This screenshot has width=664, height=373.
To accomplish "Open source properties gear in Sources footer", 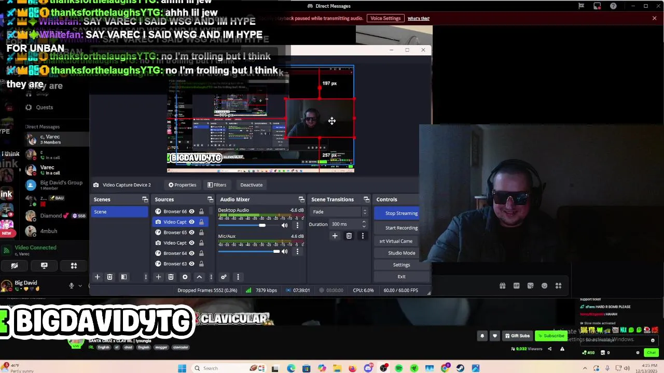I will coord(185,277).
